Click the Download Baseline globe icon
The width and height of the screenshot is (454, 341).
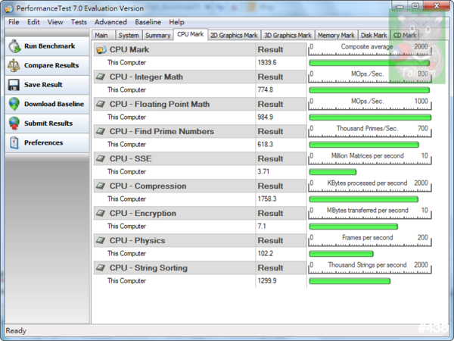coord(14,104)
